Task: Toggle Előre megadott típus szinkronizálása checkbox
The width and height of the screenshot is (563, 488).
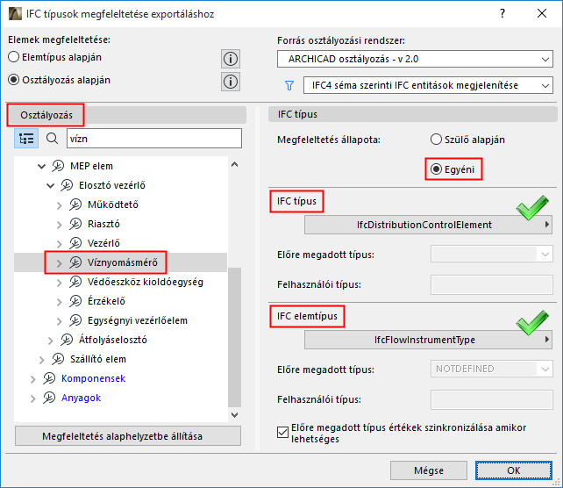Action: 282,430
